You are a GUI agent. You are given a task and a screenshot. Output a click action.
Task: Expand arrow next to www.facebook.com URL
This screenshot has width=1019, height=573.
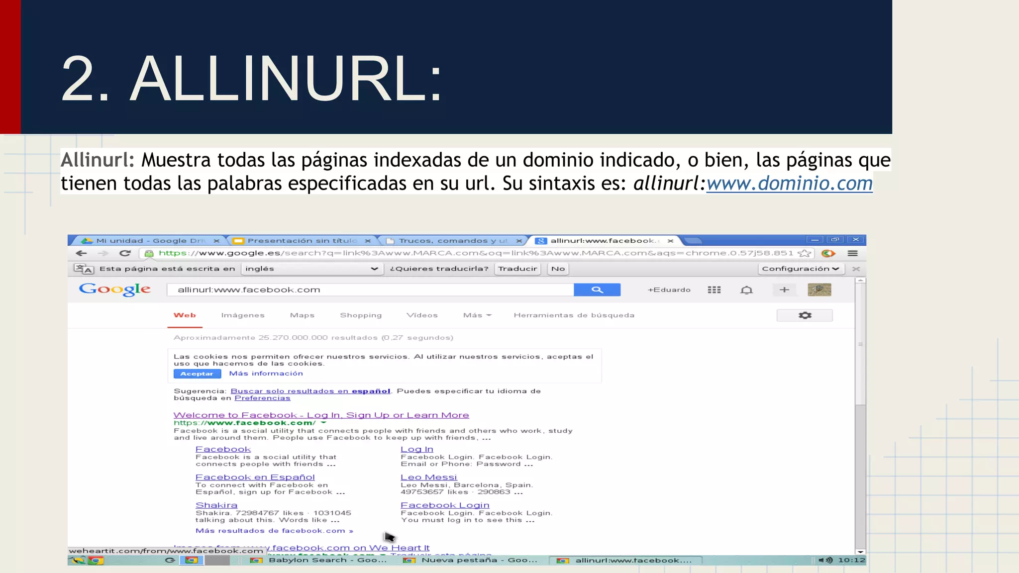[324, 423]
